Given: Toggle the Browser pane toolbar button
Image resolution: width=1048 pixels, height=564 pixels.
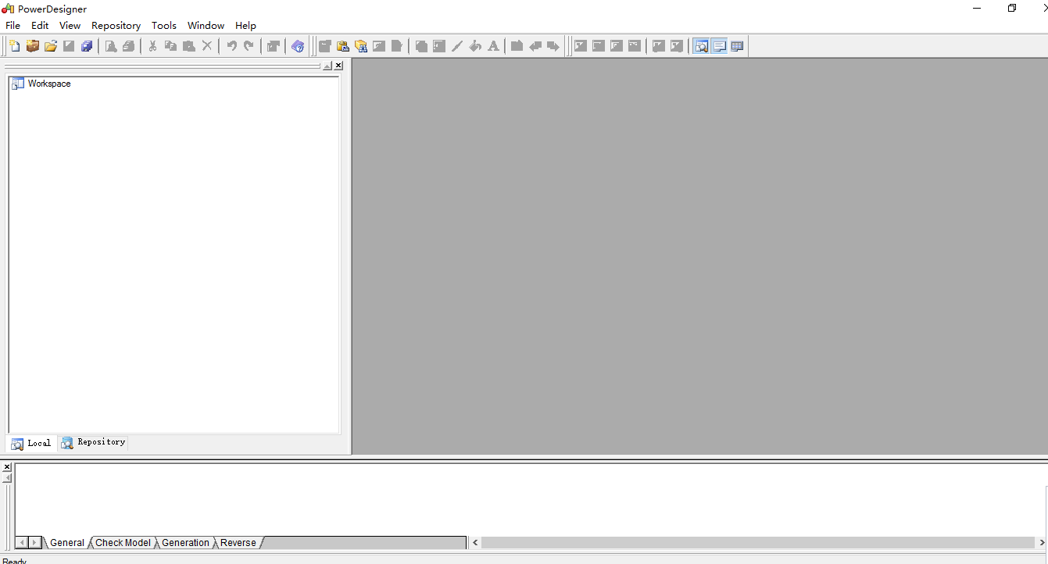Looking at the screenshot, I should pos(701,46).
